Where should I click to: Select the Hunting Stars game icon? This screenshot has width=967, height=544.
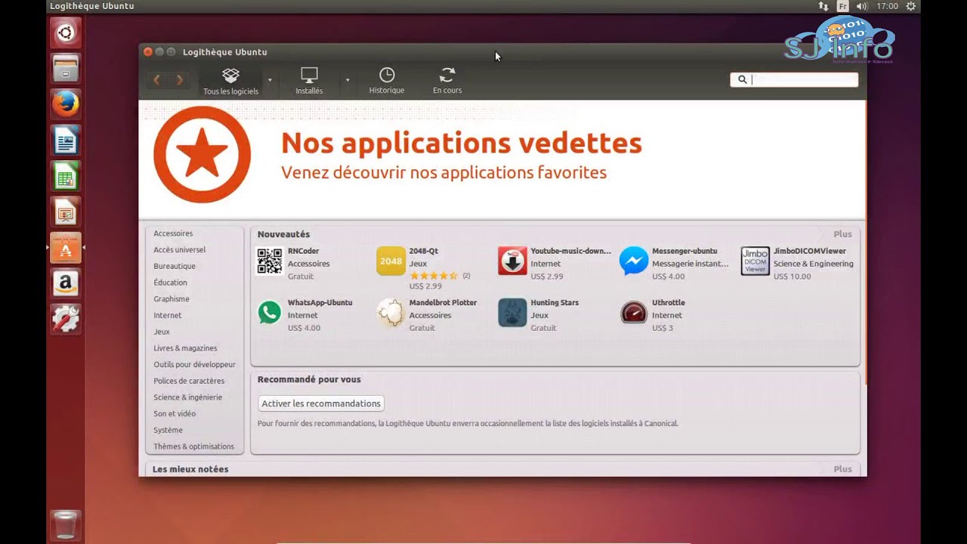coord(512,312)
